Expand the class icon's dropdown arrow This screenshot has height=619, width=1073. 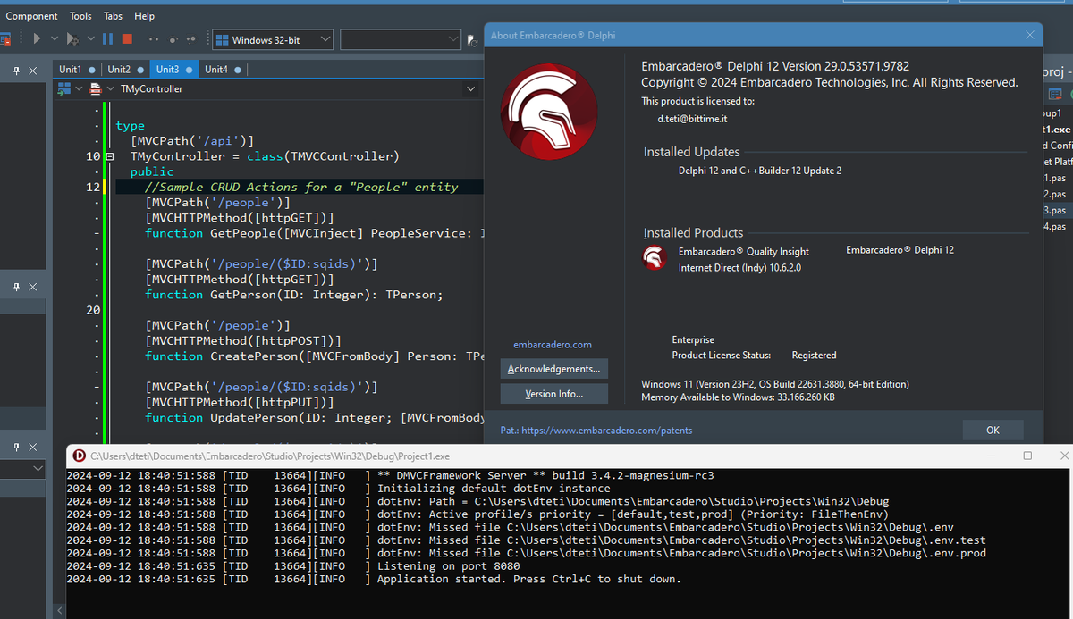(110, 89)
